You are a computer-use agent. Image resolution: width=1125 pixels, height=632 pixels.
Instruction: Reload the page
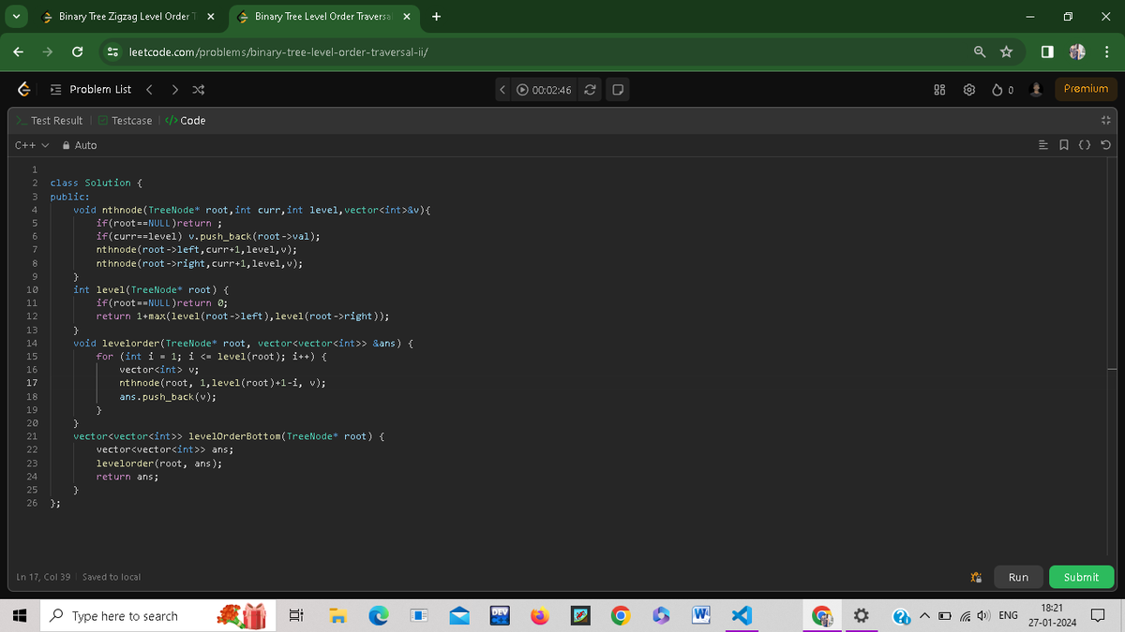pyautogui.click(x=77, y=52)
